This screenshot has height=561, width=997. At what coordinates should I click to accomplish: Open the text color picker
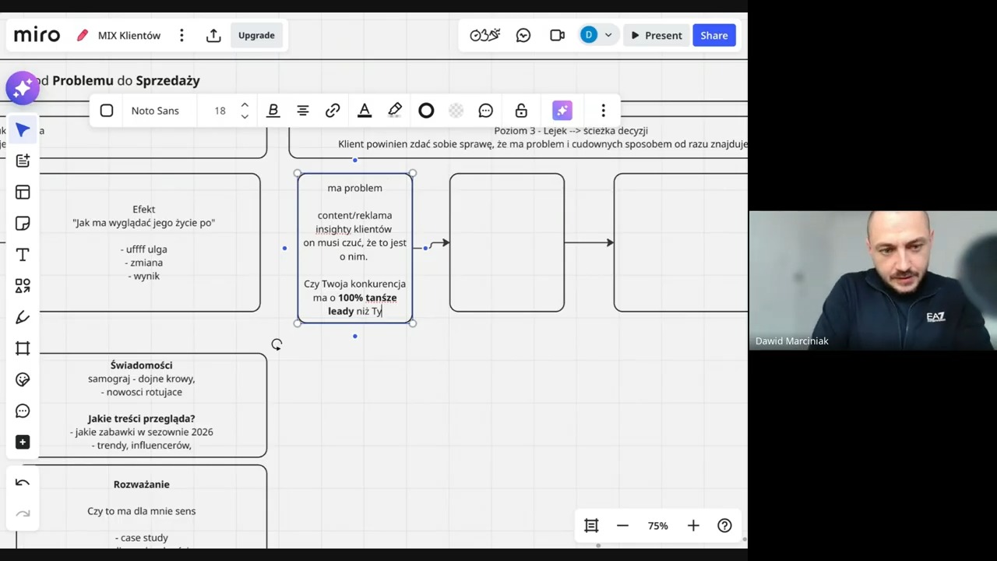[x=364, y=111]
